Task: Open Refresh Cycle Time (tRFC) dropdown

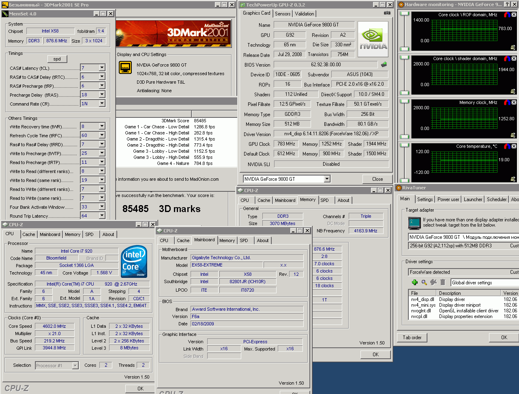Action: [x=102, y=135]
